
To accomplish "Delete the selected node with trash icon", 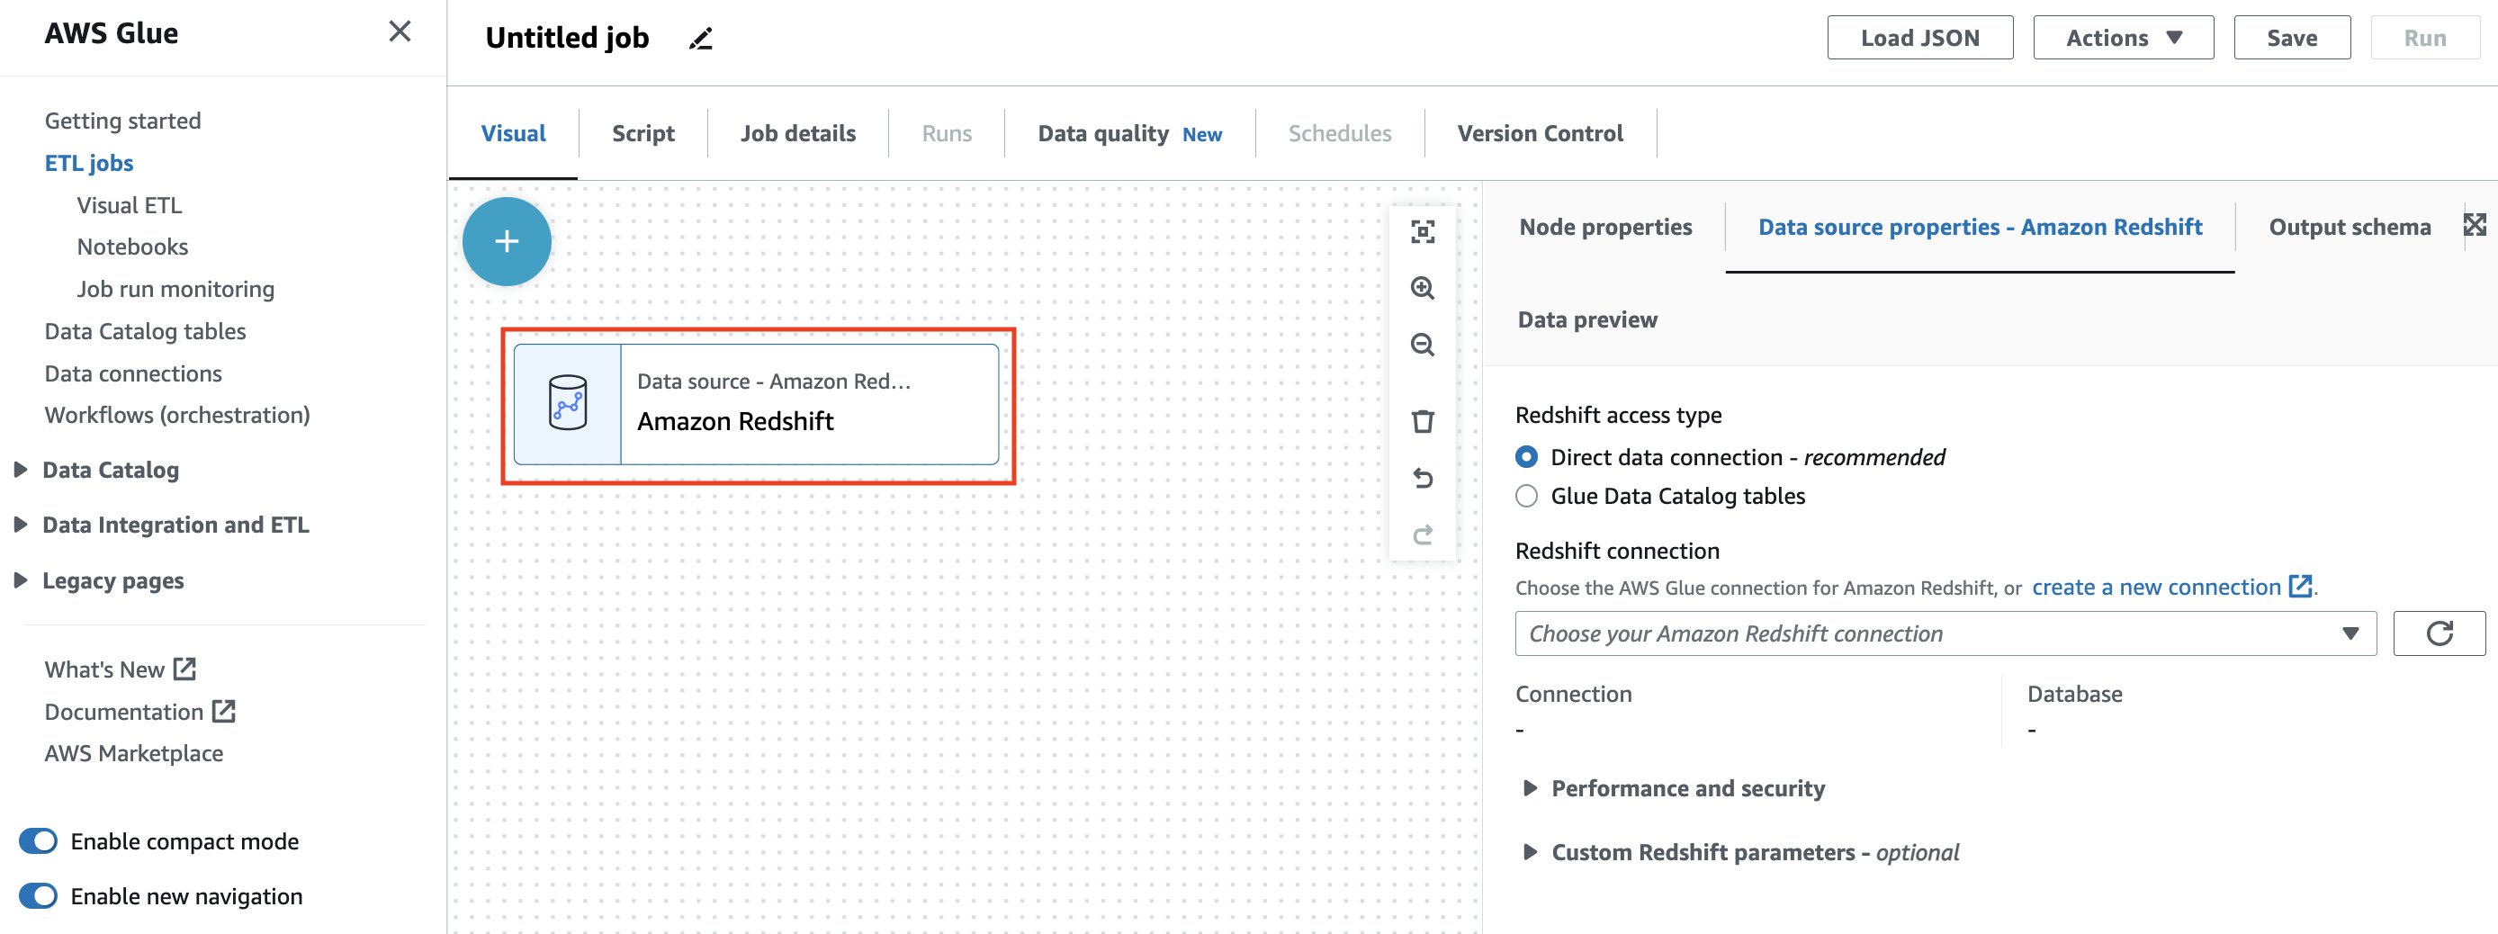I will tap(1423, 421).
